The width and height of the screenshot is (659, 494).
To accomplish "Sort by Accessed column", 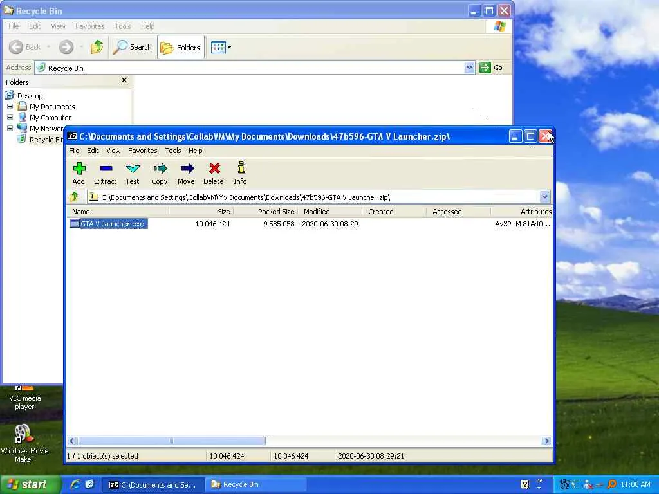I will pos(458,212).
